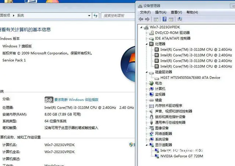This screenshot has width=235, height=166.
Task: Click the show/hide console tree toolbar icon
Action: pos(156,19)
